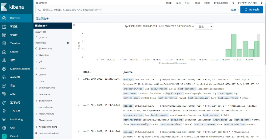Open Machine Learning section

click(x=16, y=69)
